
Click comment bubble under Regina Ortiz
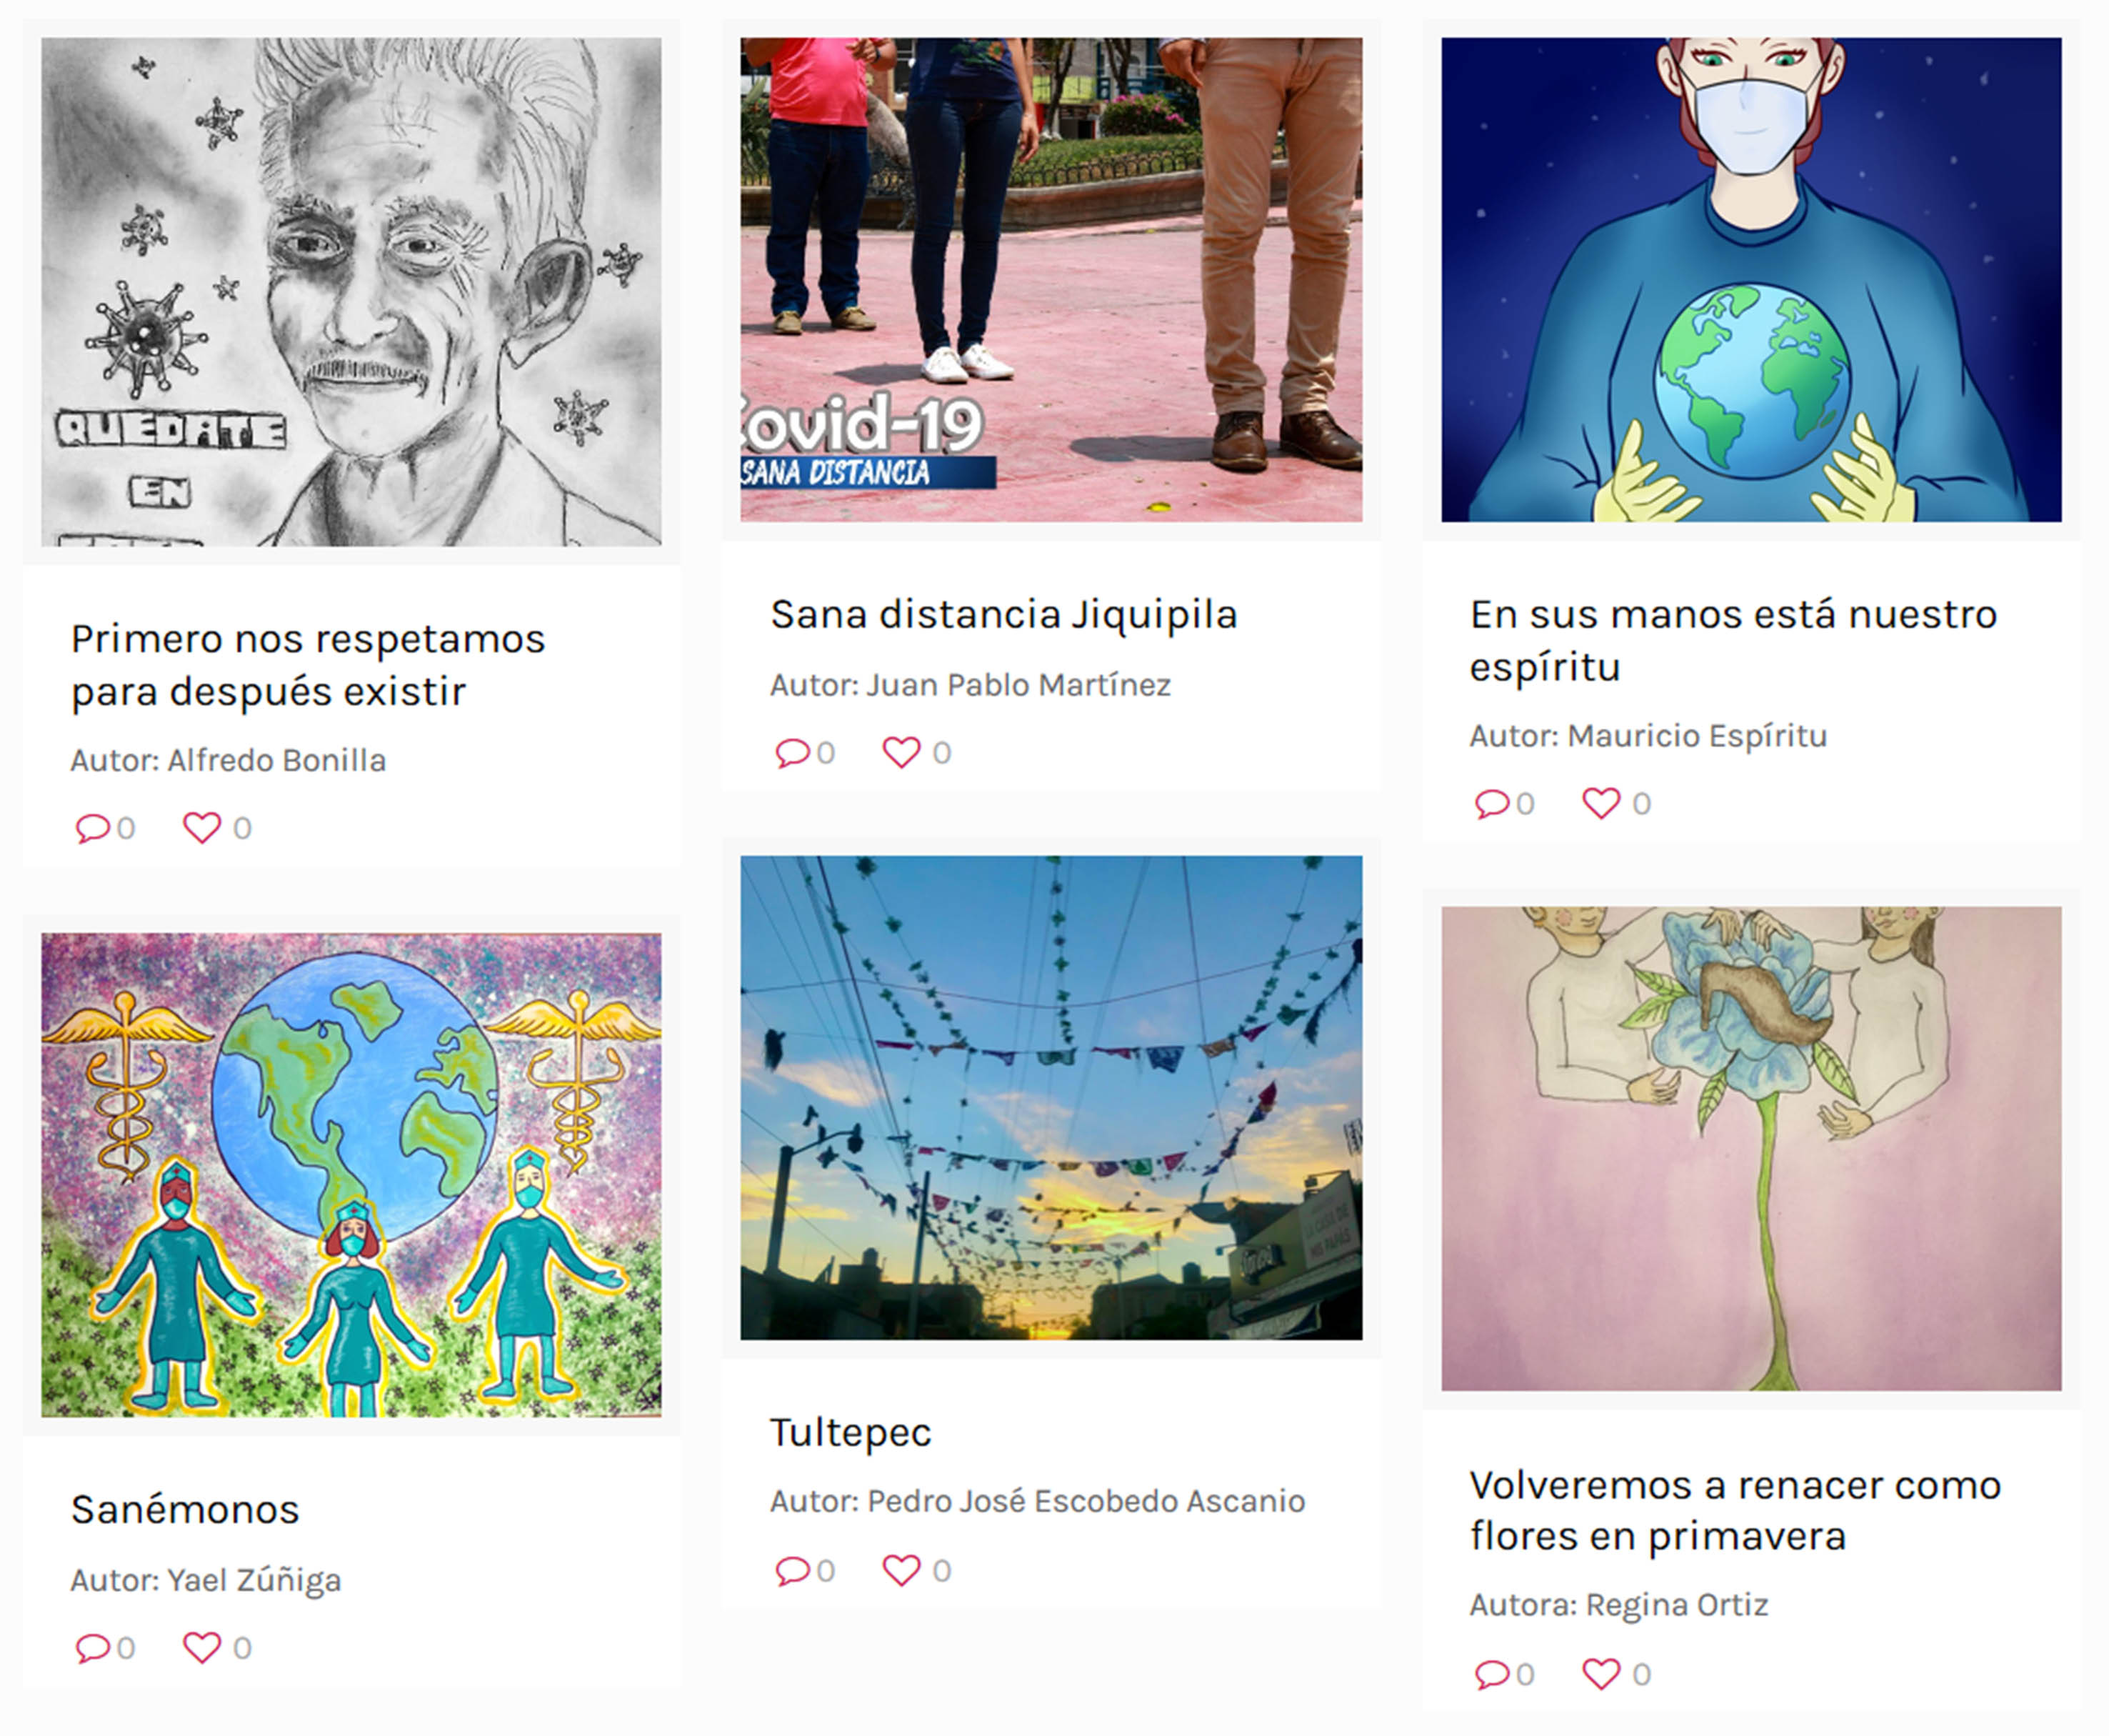[1491, 1673]
